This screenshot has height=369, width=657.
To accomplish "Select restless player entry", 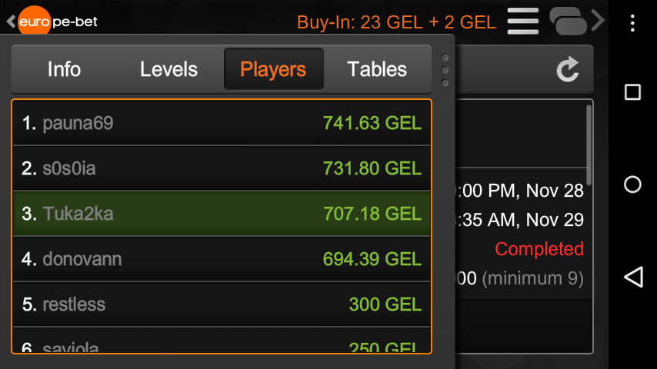I will (222, 304).
